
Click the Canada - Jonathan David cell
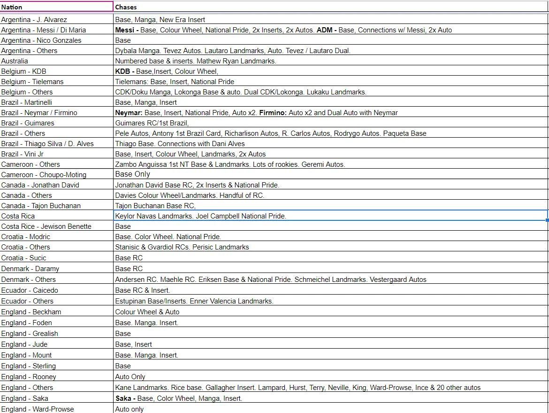coord(56,185)
